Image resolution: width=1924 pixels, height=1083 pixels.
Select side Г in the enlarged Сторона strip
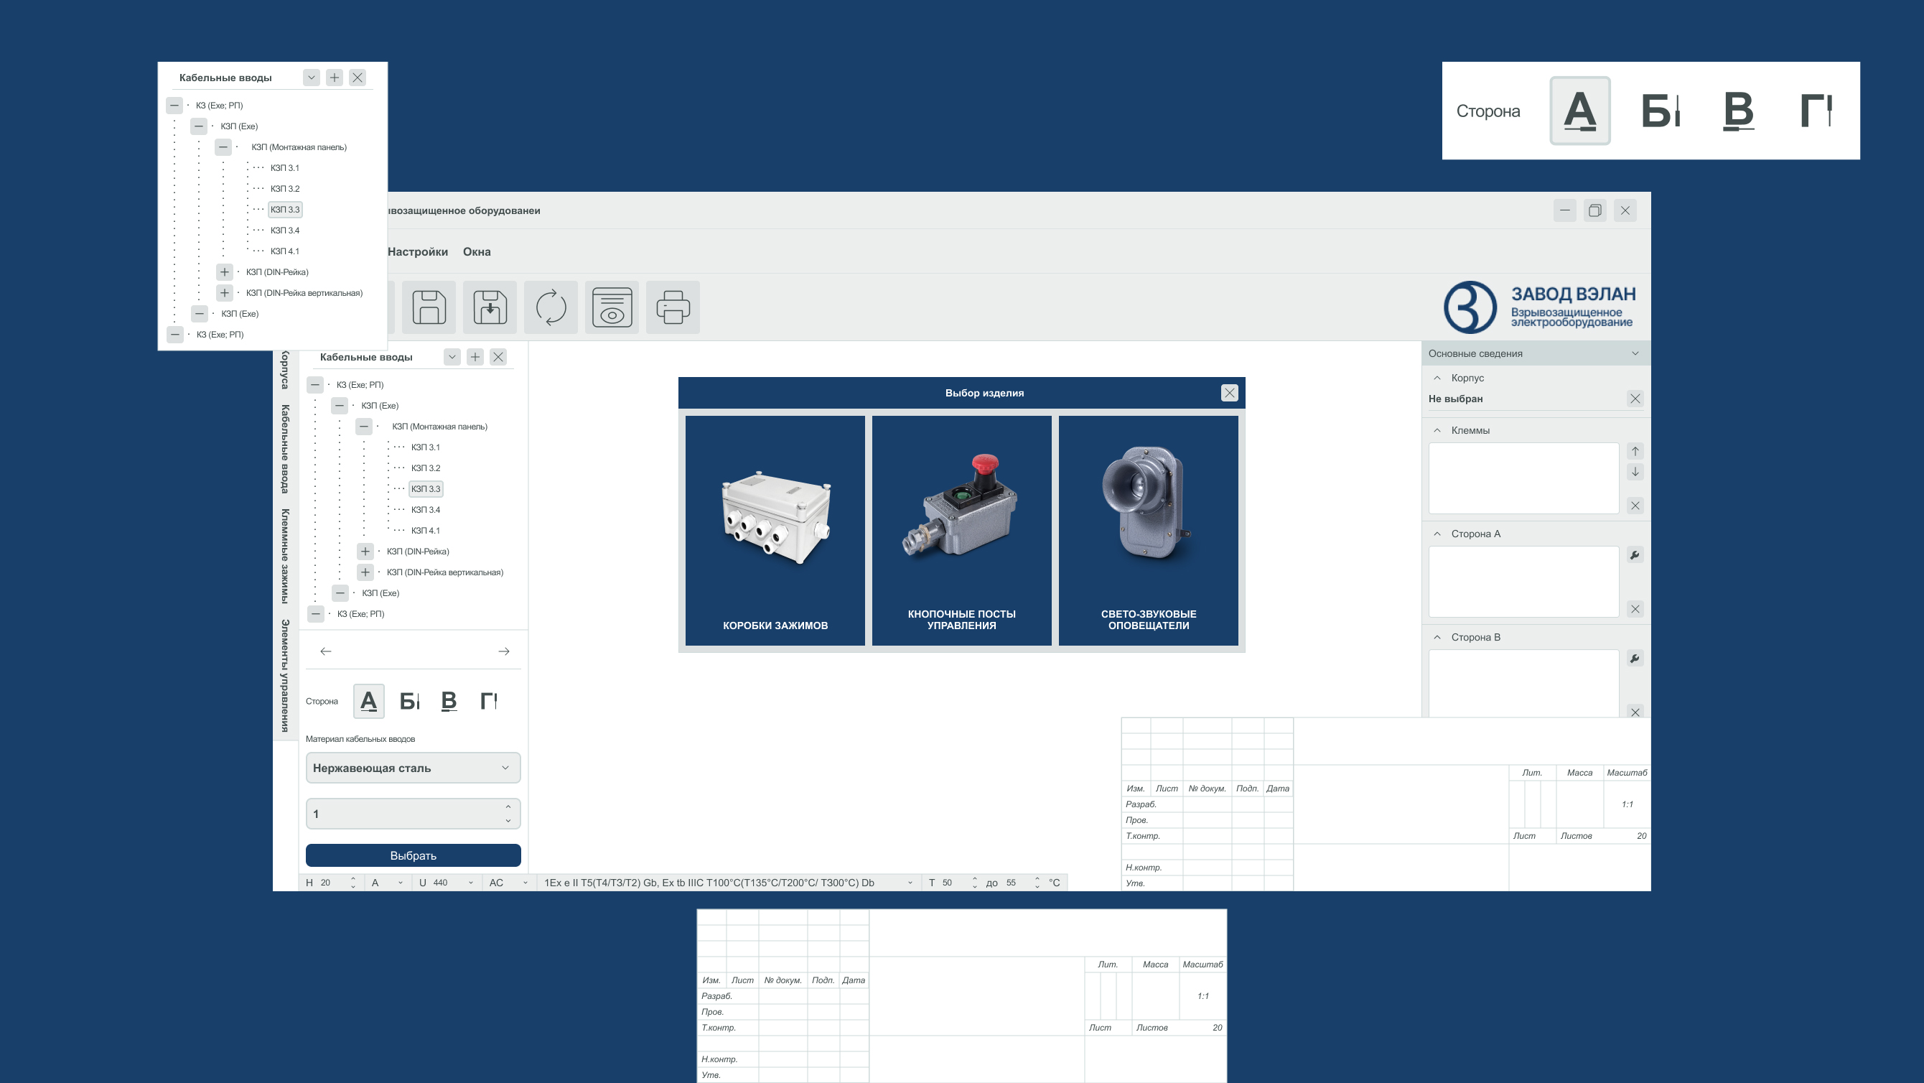click(1816, 111)
